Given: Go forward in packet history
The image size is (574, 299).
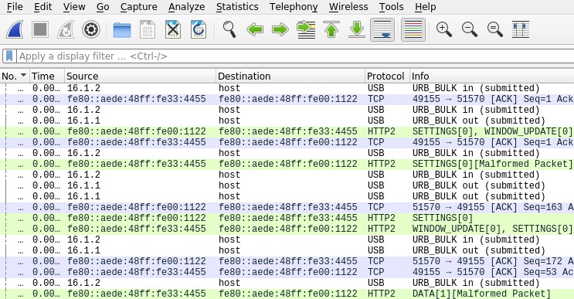Looking at the screenshot, I should pos(280,29).
